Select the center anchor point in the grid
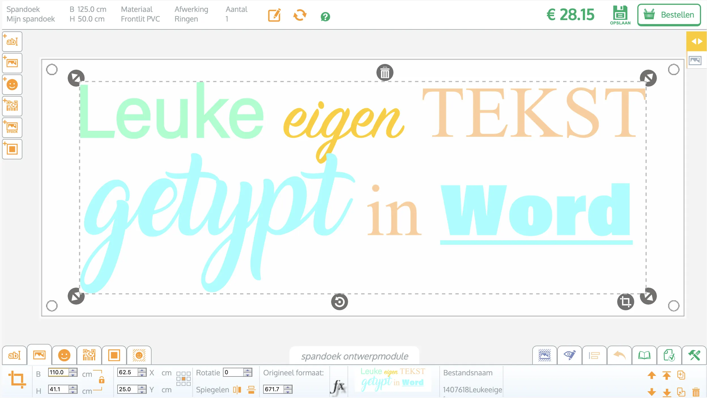 (x=184, y=379)
